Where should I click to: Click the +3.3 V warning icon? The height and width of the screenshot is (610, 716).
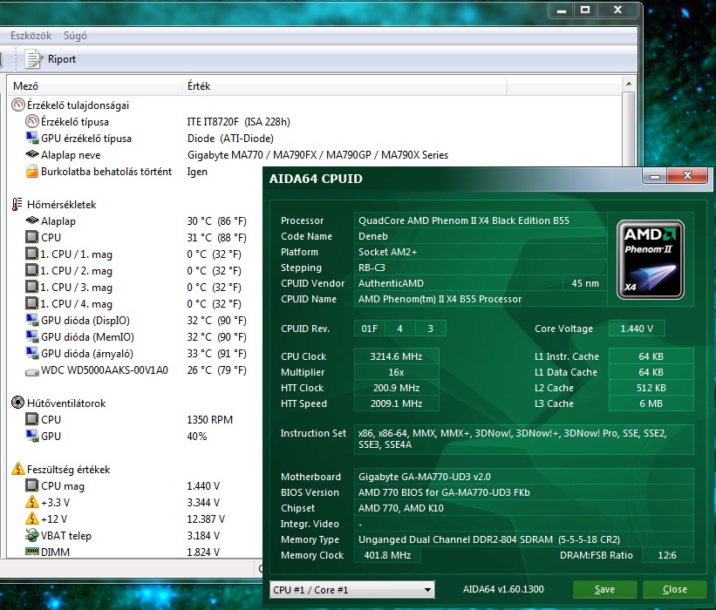coord(32,502)
